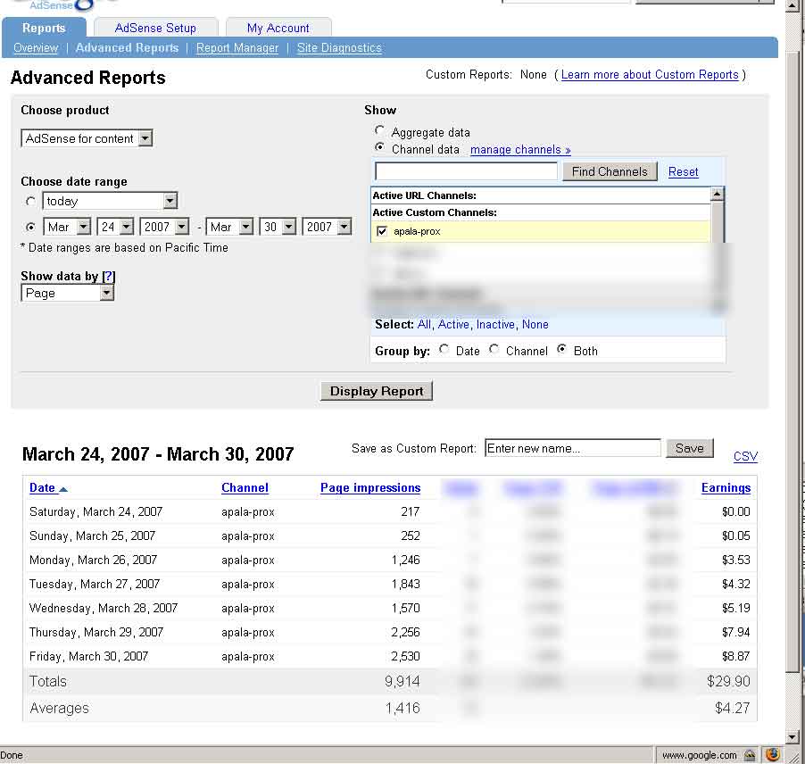This screenshot has height=764, width=805.
Task: Switch to the My Account tab
Action: 278,29
